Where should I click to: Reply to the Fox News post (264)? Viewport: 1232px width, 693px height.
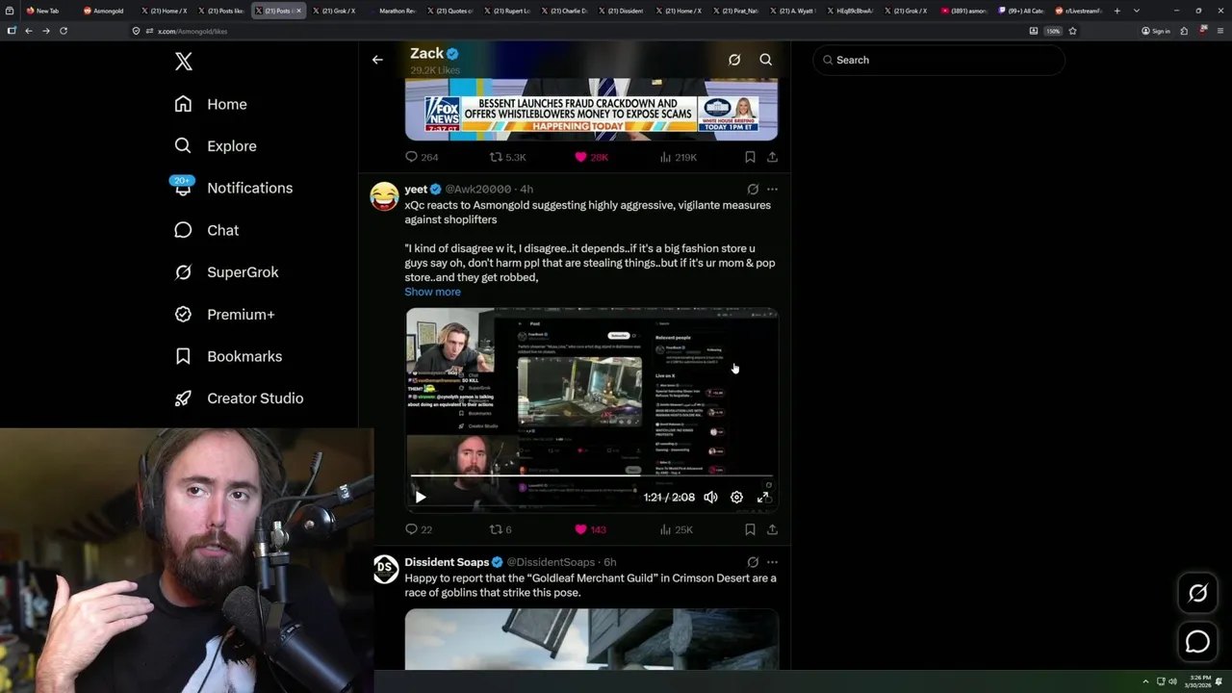click(x=421, y=157)
